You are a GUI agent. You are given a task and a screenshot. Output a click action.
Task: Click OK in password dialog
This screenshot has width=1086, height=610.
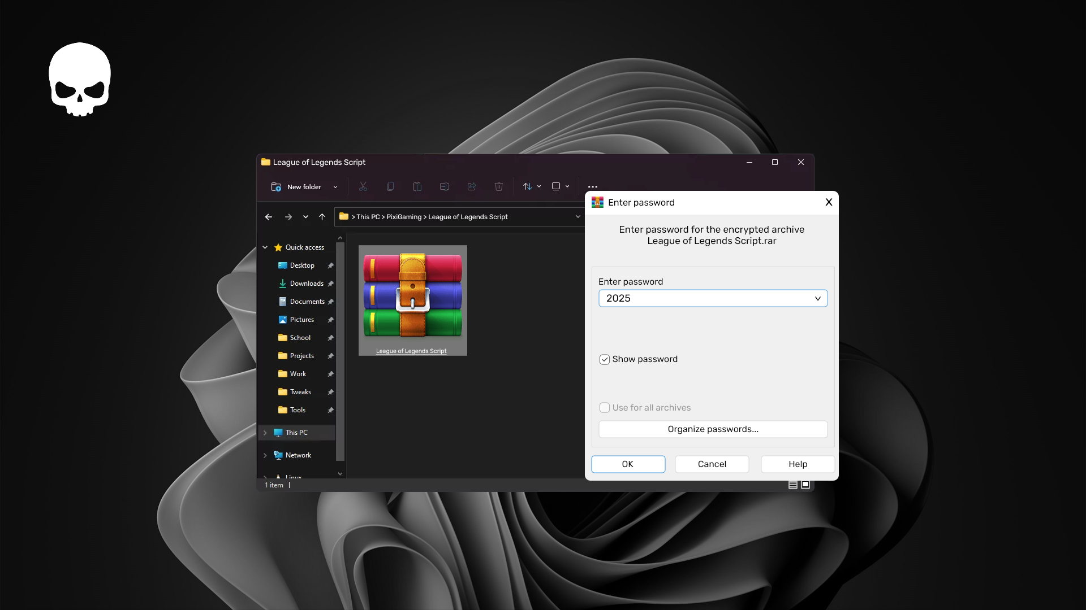pos(628,464)
